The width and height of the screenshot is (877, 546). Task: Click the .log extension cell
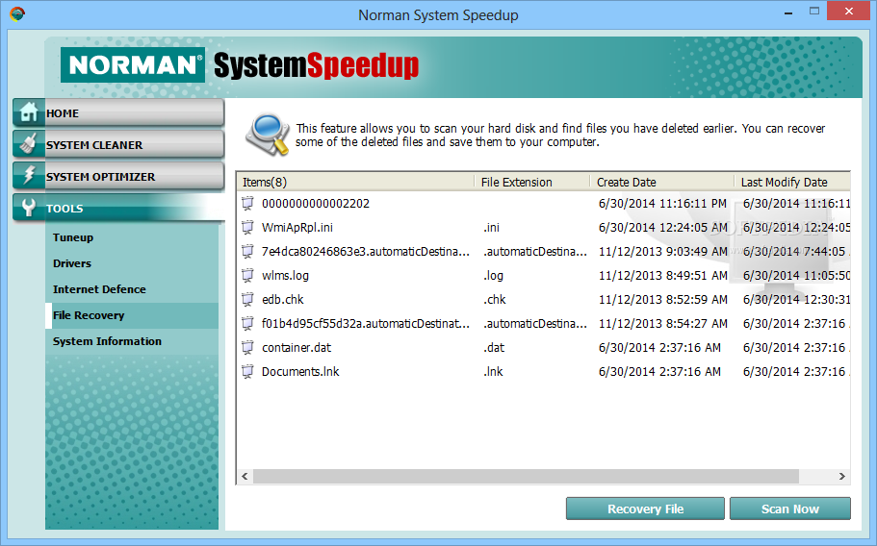[x=493, y=275]
